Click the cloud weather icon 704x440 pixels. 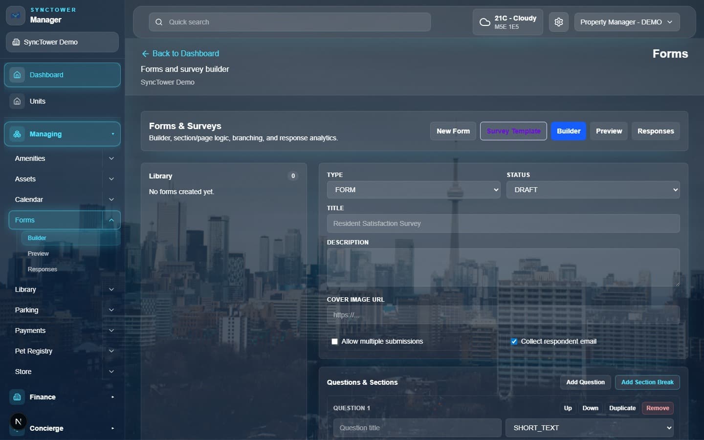pyautogui.click(x=484, y=22)
